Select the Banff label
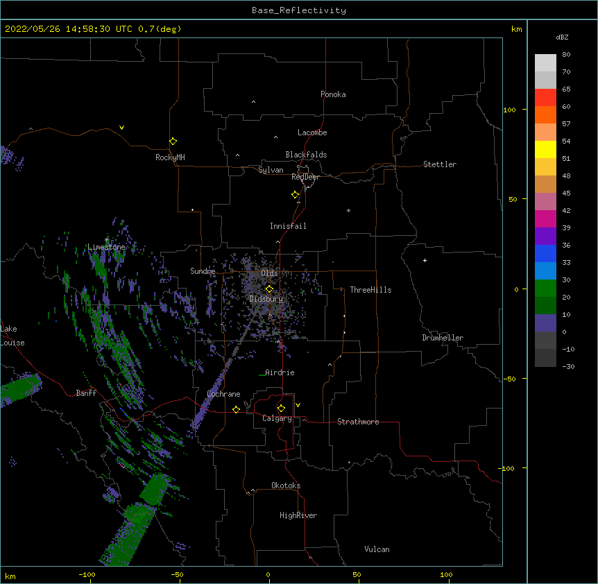Viewport: 598px width, 584px height. [x=86, y=393]
